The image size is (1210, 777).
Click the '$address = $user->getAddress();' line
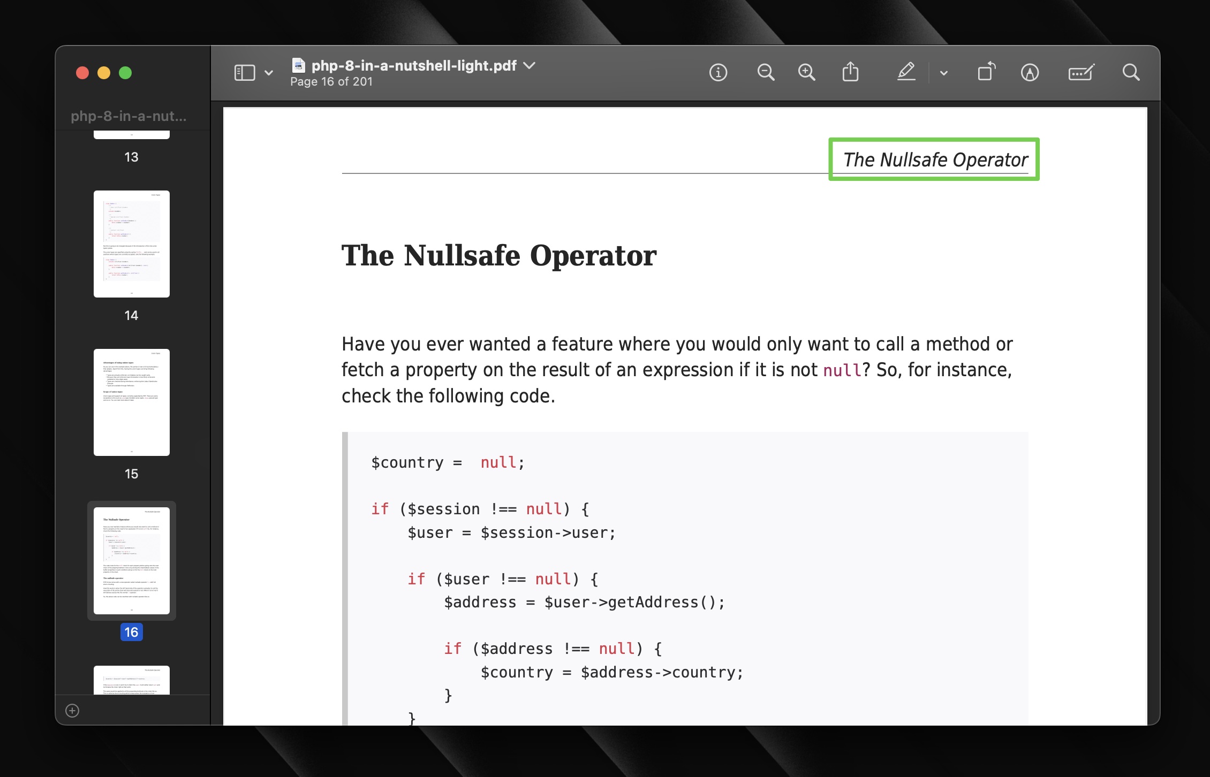(x=585, y=603)
